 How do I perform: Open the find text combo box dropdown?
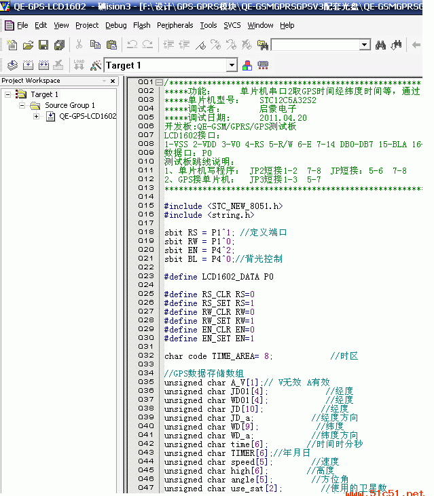(x=365, y=45)
